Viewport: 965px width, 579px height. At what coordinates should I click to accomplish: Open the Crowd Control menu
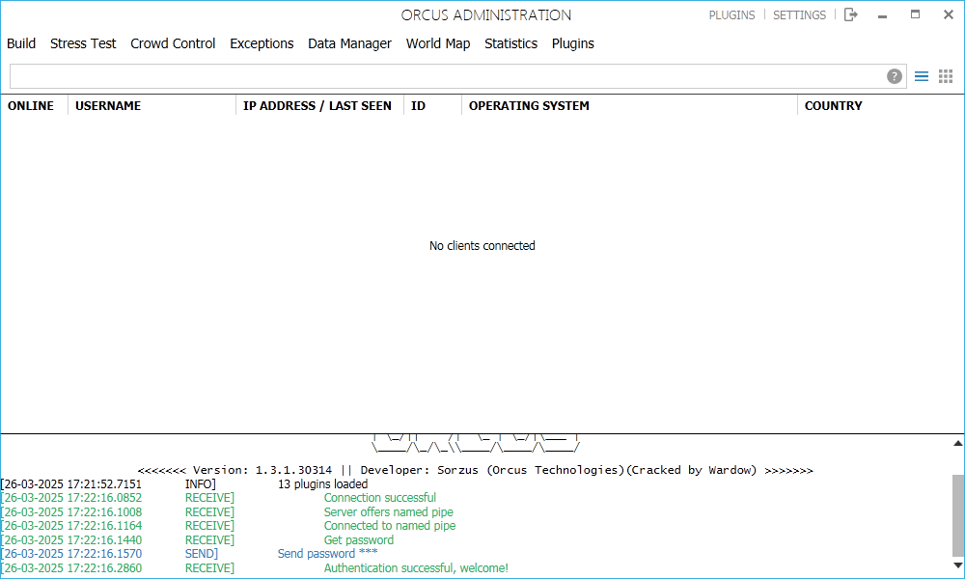pos(173,43)
